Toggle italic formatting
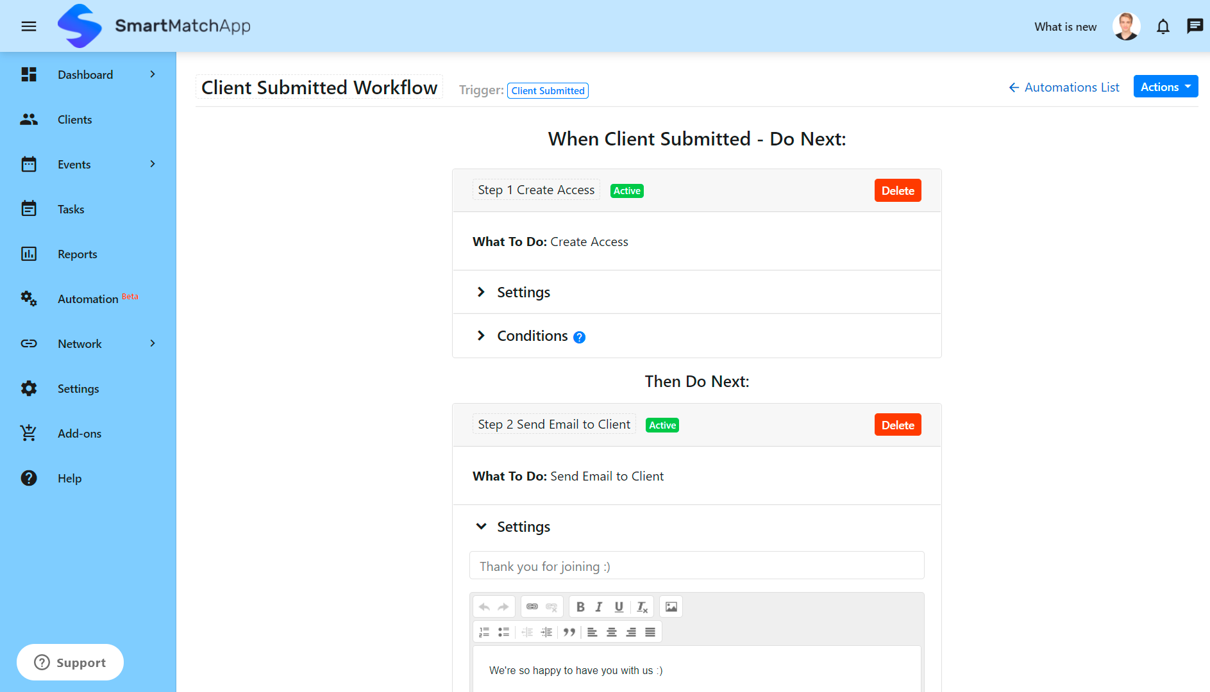This screenshot has width=1210, height=692. (x=599, y=607)
